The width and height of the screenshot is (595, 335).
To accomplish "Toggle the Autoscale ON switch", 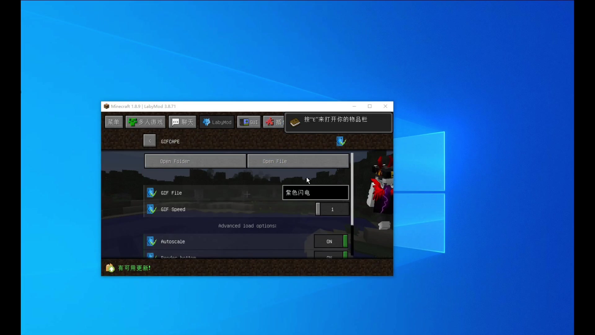I will 331,241.
